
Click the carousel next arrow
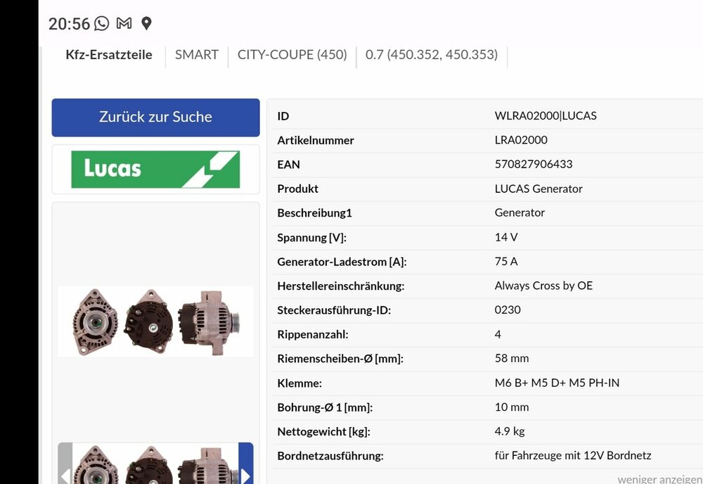[245, 470]
